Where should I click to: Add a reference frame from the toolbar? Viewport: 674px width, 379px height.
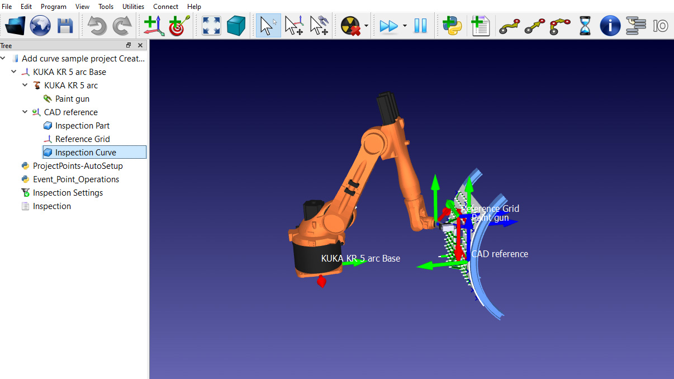pyautogui.click(x=154, y=26)
